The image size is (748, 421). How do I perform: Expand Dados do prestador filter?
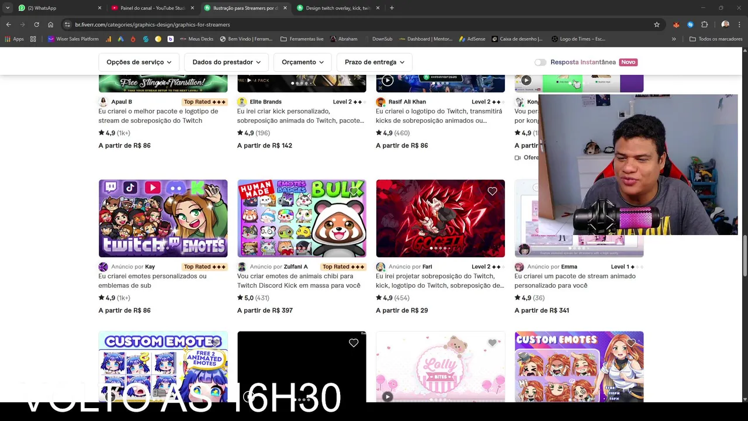point(226,62)
